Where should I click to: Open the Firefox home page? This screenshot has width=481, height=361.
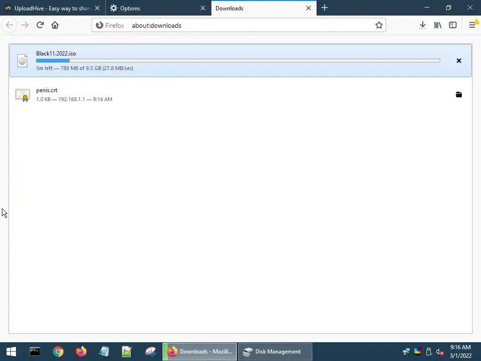coord(55,25)
